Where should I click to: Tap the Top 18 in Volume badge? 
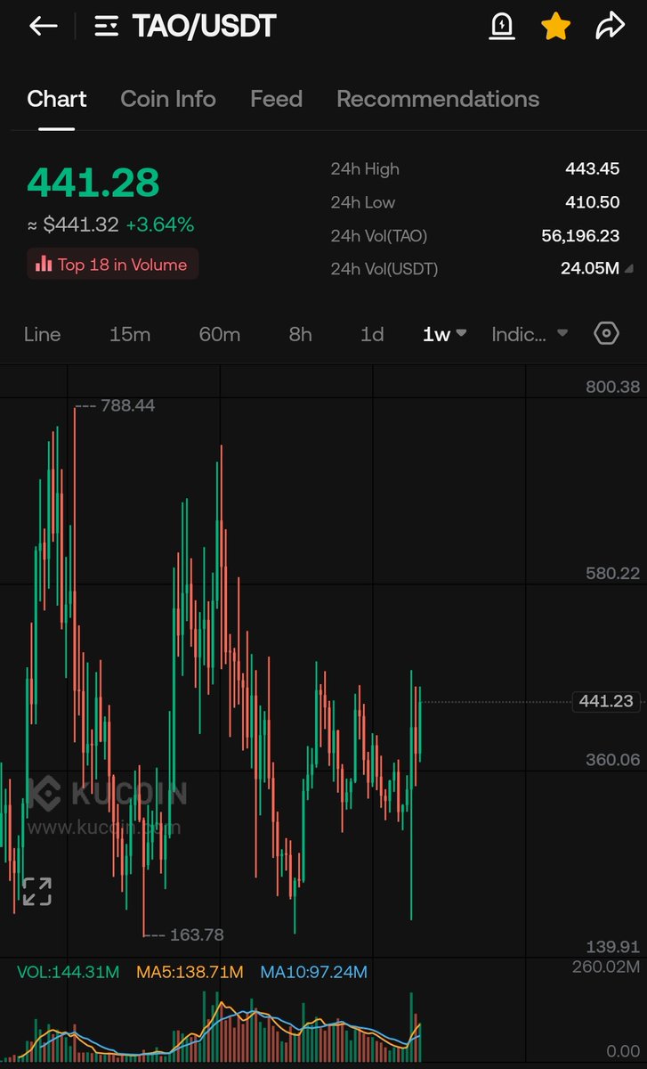(112, 265)
